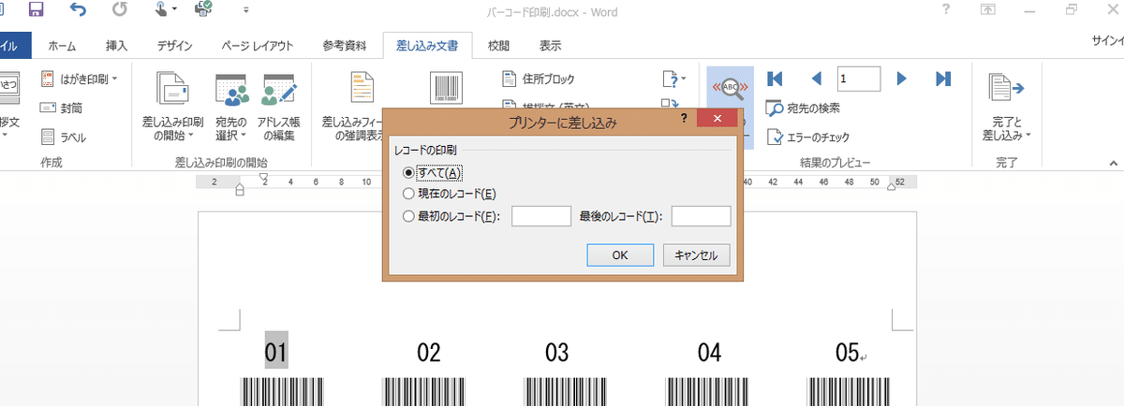This screenshot has width=1124, height=406.
Task: Save the document with the floppy icon
Action: [37, 11]
